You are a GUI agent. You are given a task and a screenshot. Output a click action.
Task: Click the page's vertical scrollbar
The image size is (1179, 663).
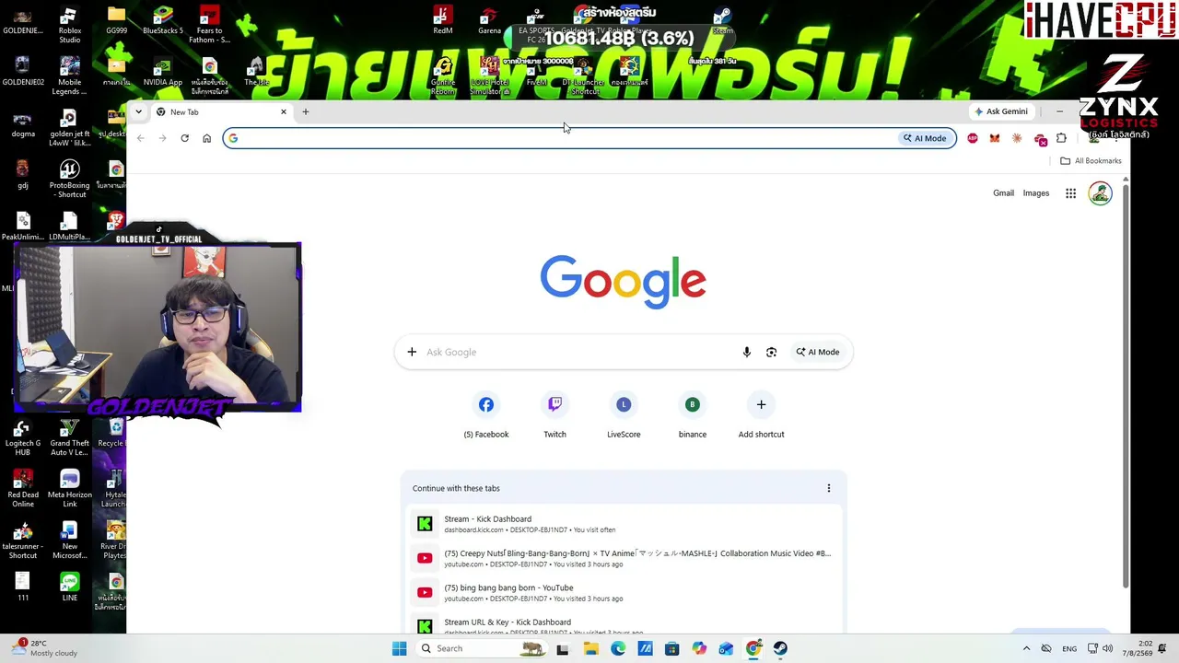[1125, 387]
